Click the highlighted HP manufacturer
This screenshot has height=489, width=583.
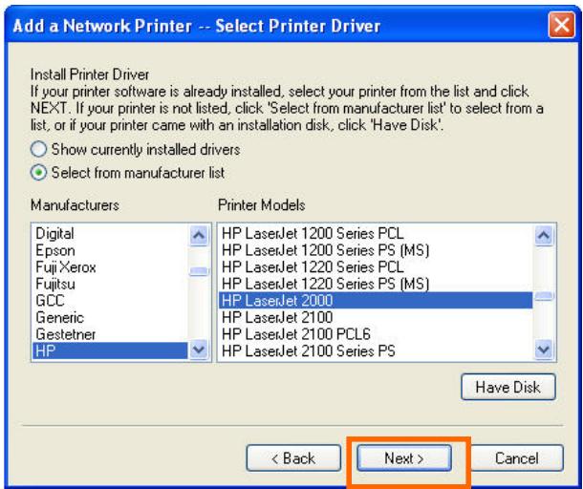click(110, 351)
